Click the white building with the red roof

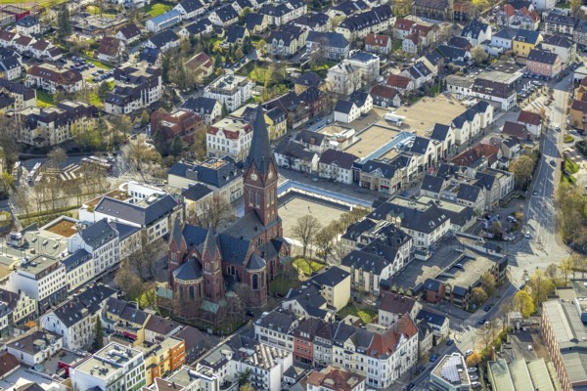coord(229,137)
